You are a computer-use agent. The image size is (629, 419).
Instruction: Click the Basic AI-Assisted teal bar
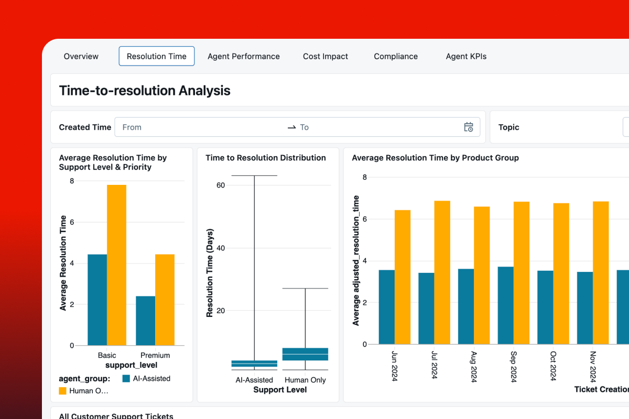tap(97, 300)
